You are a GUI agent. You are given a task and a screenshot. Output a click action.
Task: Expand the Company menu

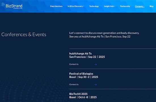coord(140,6)
